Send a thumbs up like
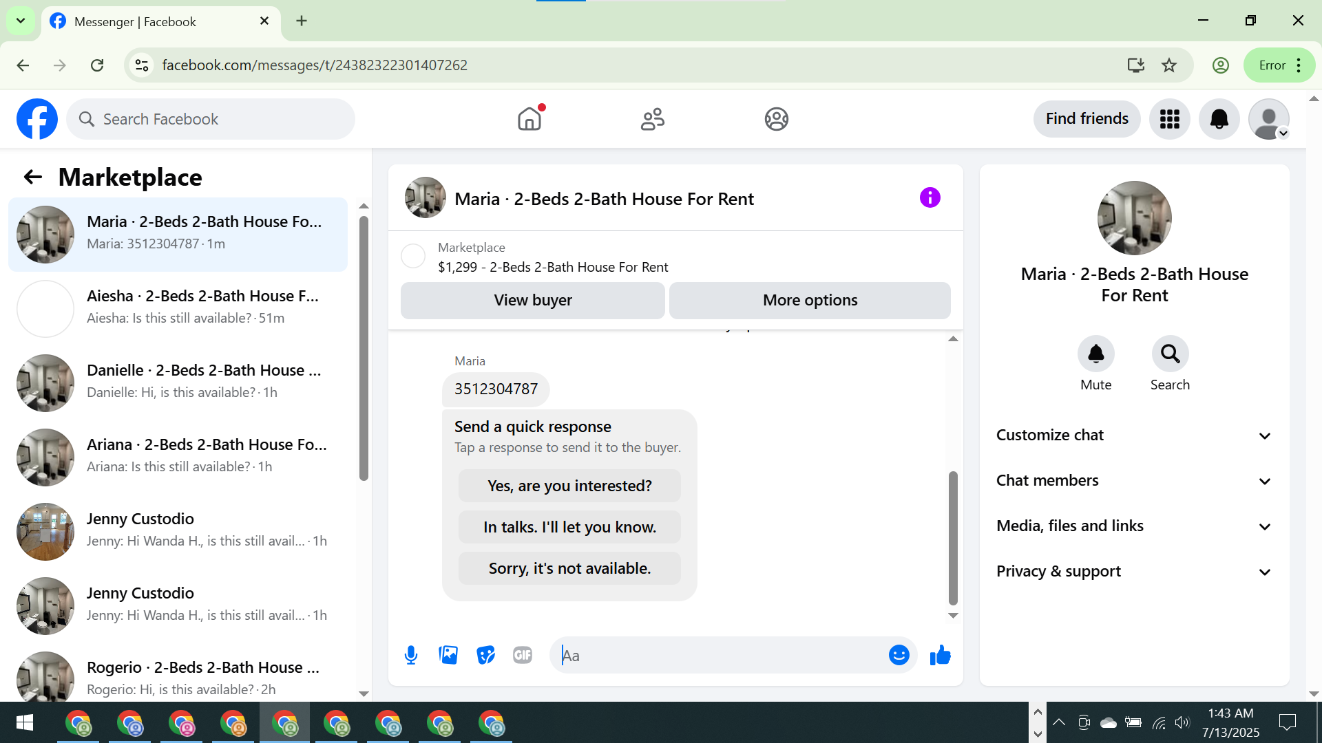 pos(940,655)
